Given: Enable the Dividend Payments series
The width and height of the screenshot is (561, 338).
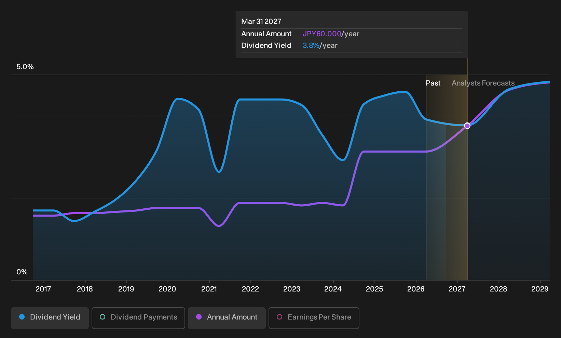Looking at the screenshot, I should tap(138, 318).
